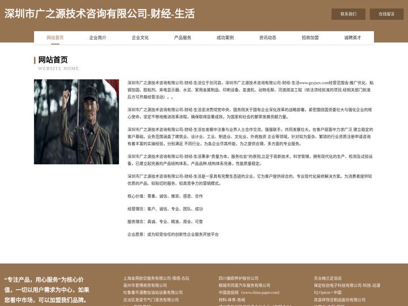
Task: Open footer link 保定标创电子科技有限公司-科技-动漫
Action: pyautogui.click(x=347, y=286)
